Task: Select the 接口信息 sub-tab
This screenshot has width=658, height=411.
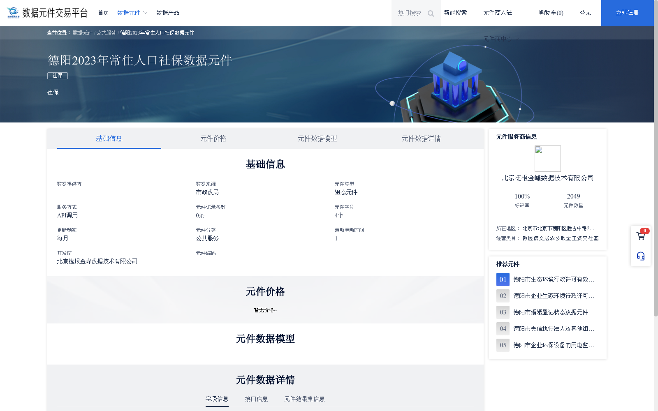Action: [256, 399]
